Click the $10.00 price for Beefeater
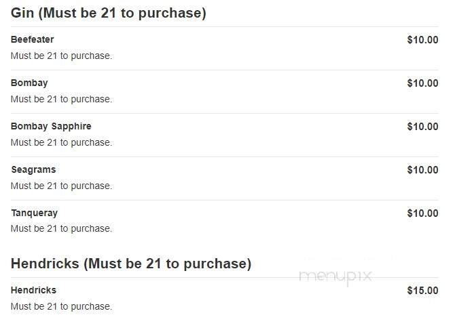The width and height of the screenshot is (457, 332). (422, 40)
